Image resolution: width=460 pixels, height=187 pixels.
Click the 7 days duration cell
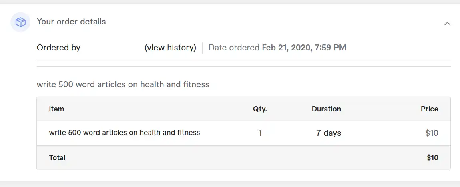click(x=329, y=133)
